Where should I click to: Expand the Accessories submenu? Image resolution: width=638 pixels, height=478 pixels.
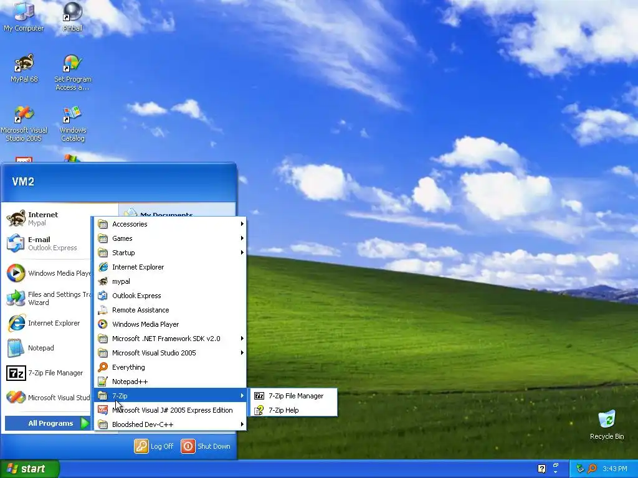click(170, 224)
